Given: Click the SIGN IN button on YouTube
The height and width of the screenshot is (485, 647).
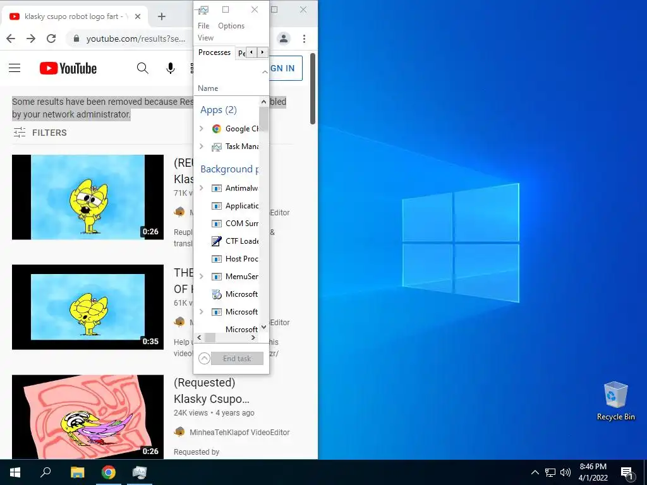Looking at the screenshot, I should coord(286,68).
